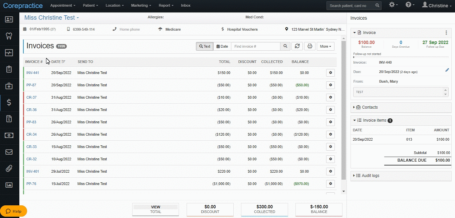Open invoice INV-441 link
The image size is (455, 218).
(x=33, y=73)
